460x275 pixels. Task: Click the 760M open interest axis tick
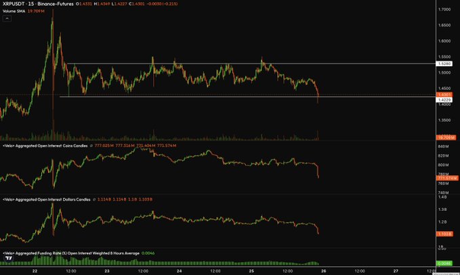pos(443,183)
